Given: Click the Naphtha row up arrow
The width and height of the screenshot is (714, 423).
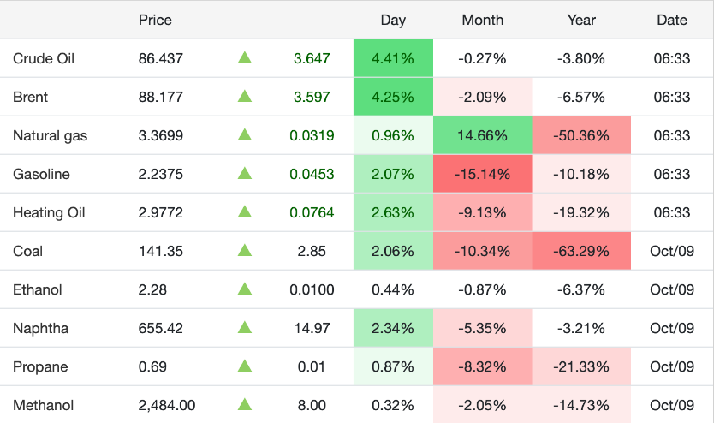Looking at the screenshot, I should coord(245,328).
